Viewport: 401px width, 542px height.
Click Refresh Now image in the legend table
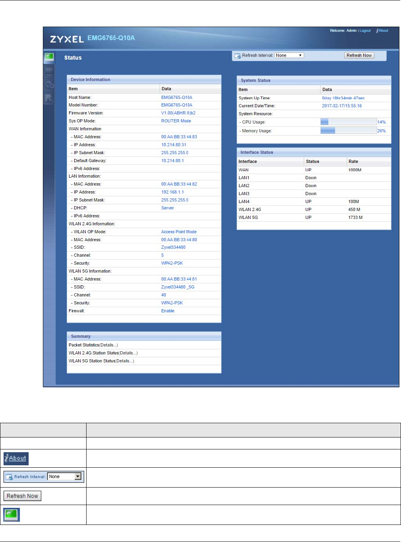[22, 496]
